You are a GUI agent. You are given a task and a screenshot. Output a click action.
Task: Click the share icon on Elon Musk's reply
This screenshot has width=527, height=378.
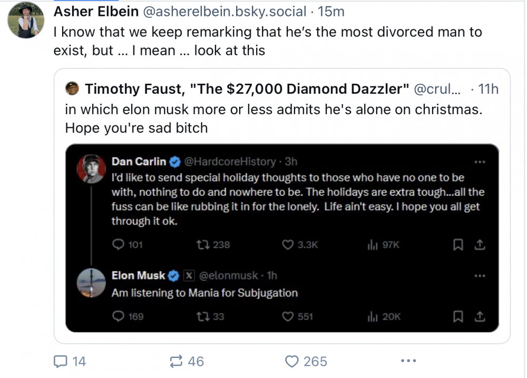click(480, 316)
